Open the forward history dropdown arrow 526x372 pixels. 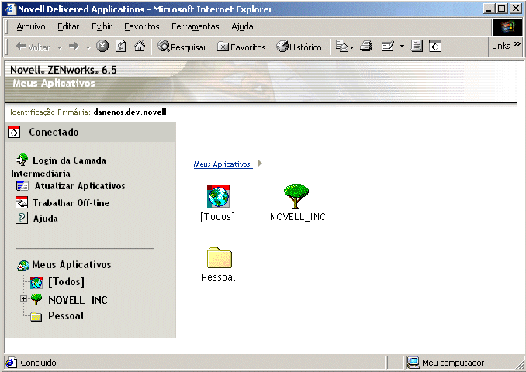pyautogui.click(x=88, y=47)
